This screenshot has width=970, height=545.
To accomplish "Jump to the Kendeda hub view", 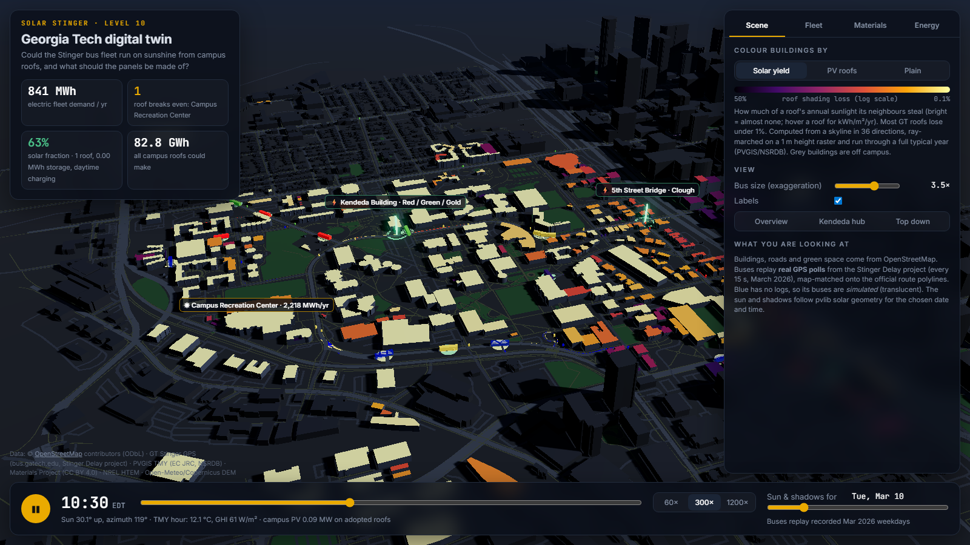I will tap(842, 222).
